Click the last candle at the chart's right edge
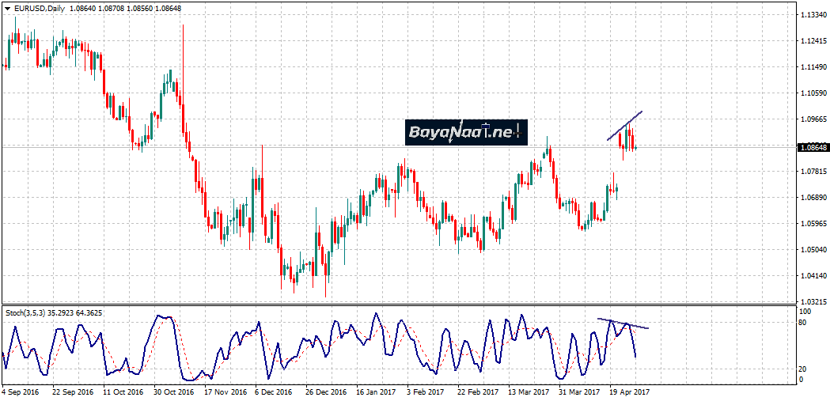The height and width of the screenshot is (401, 830). pos(635,146)
